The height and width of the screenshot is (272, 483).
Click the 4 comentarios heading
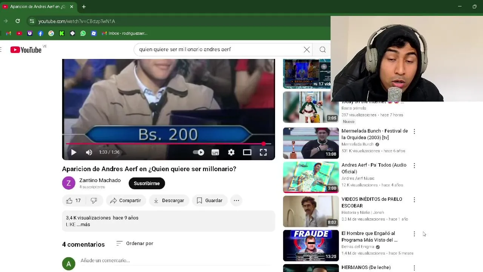83,244
